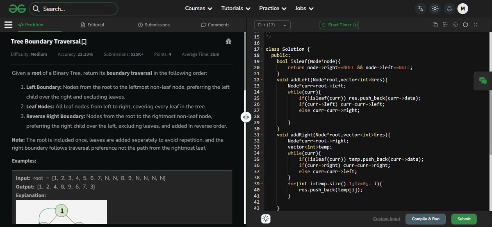Open the green chat bubble widget

point(483,81)
